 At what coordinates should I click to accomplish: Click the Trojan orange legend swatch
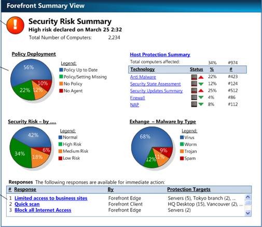click(182, 151)
